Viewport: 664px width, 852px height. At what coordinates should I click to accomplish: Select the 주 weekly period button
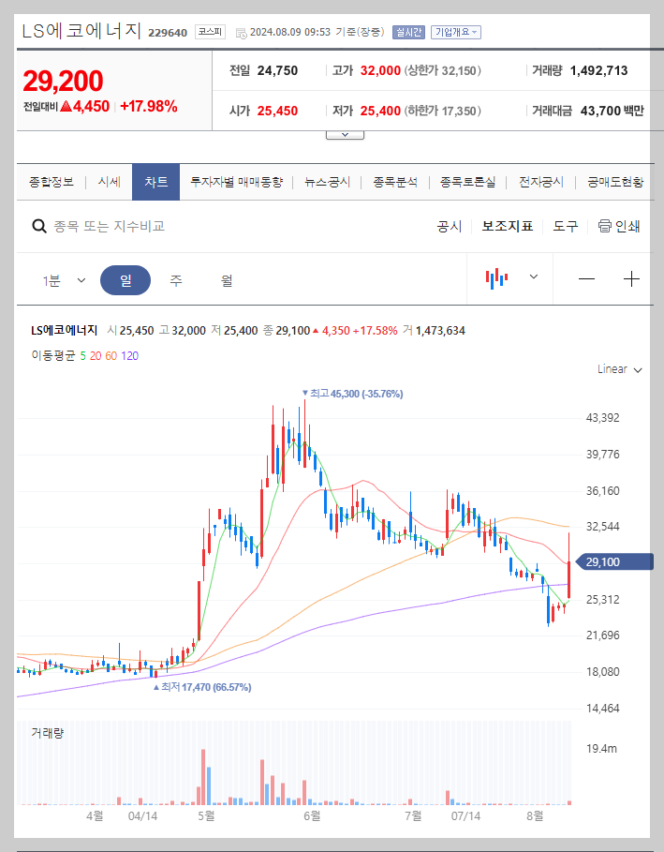tap(176, 280)
